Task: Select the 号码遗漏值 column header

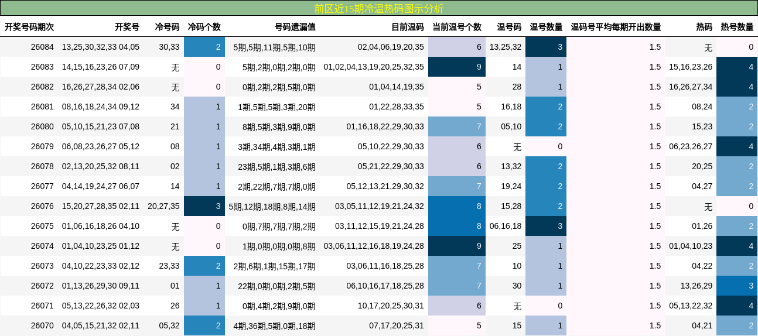Action: [295, 27]
